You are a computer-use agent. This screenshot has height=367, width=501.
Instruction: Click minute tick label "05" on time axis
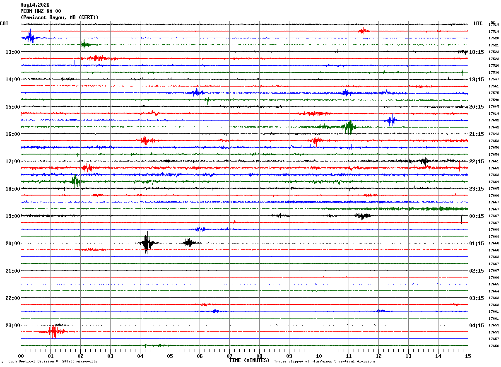[x=170, y=356]
